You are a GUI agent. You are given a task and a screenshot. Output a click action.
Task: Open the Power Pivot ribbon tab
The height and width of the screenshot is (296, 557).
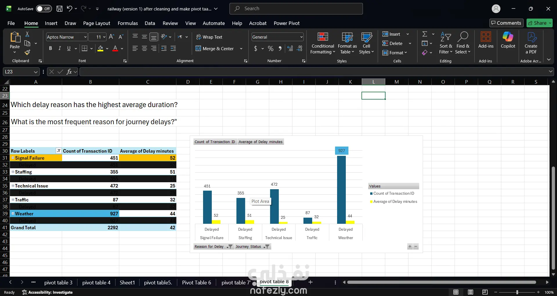pyautogui.click(x=287, y=23)
